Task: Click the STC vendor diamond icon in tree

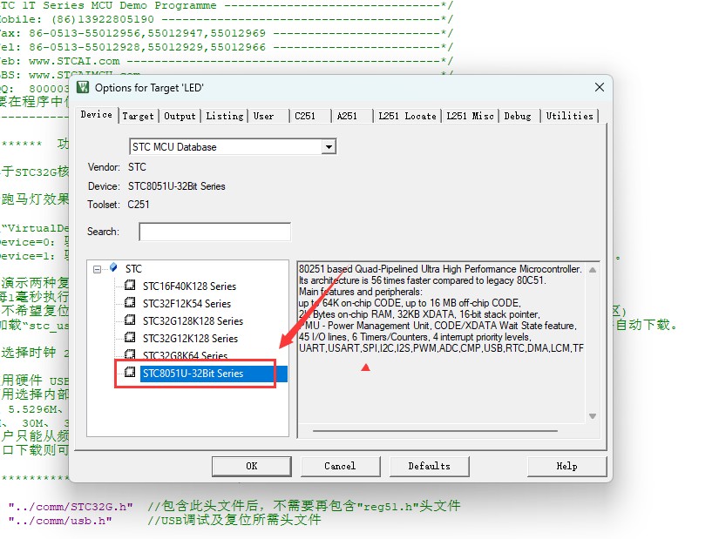Action: coord(113,267)
